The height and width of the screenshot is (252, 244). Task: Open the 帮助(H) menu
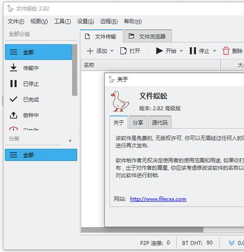click(133, 21)
